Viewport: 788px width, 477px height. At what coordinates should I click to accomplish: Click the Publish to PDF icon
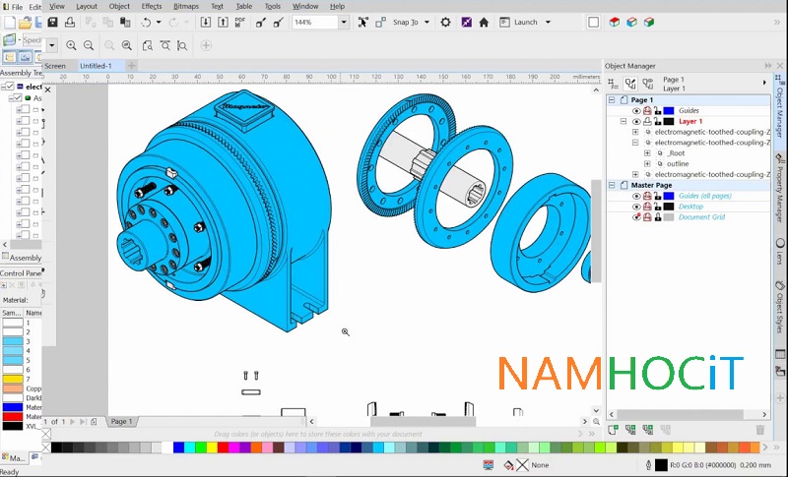coord(239,22)
